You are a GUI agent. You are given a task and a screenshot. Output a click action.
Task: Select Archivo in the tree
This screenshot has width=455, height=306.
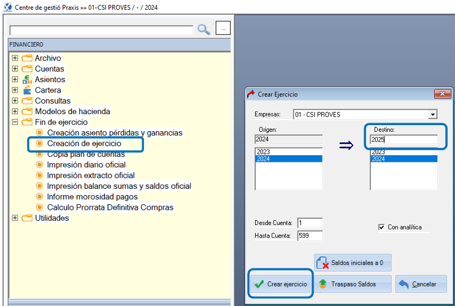(48, 58)
